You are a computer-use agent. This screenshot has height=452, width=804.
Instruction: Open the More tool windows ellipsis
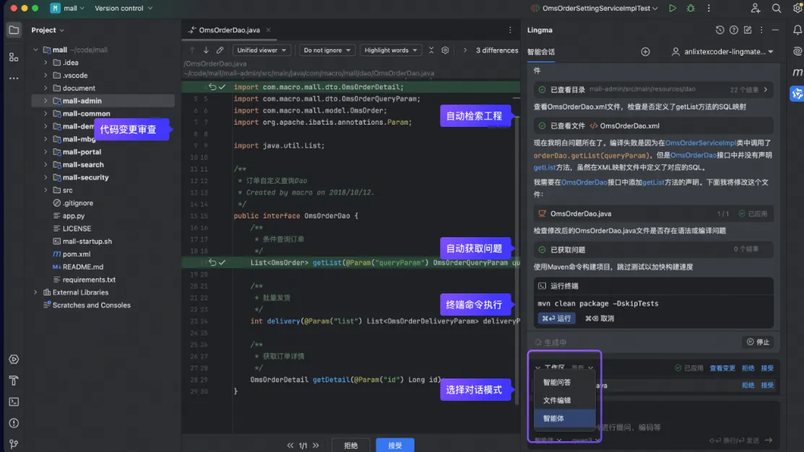point(14,79)
